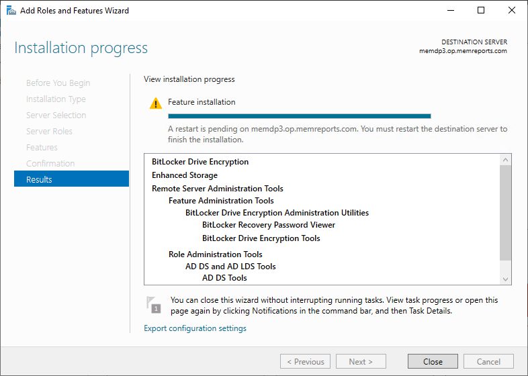Select BitLocker Drive Encryption in the list
Screen dimensions: 528x376
pyautogui.click(x=200, y=162)
